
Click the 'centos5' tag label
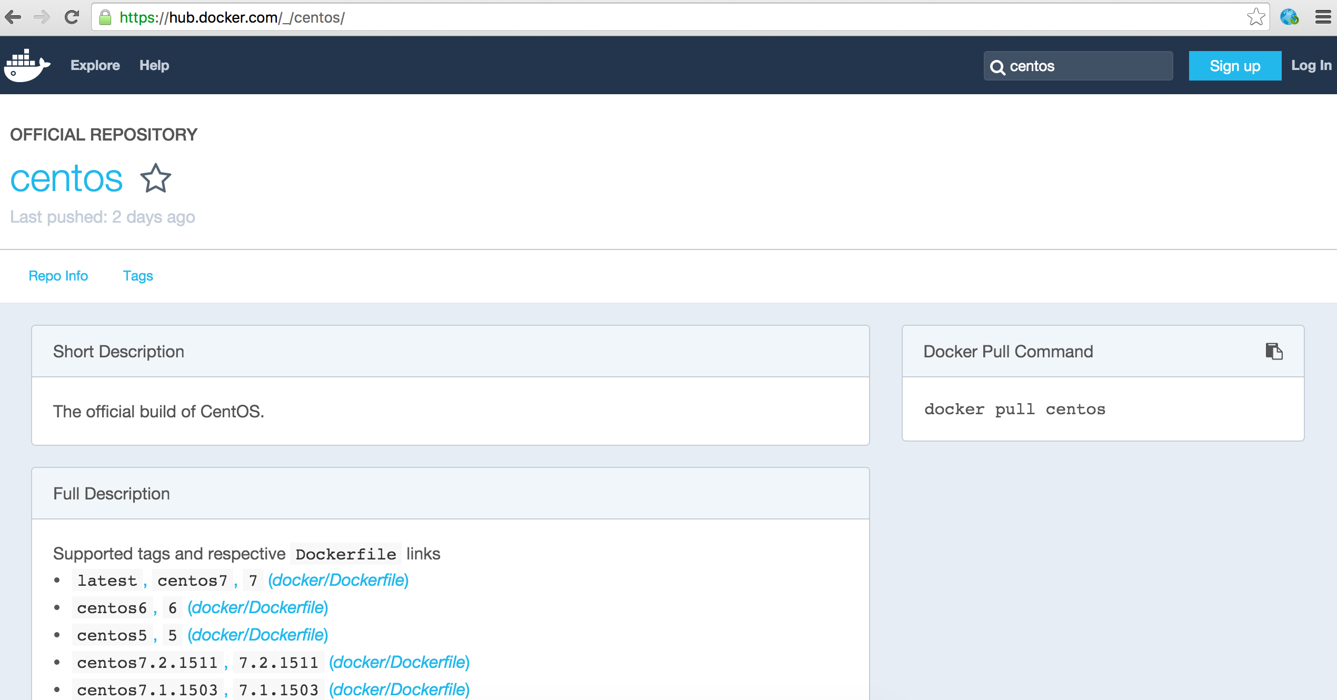112,635
